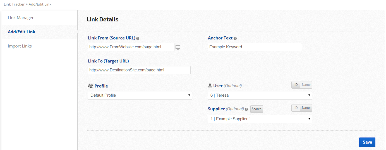Click the monitor preview icon beside Source URL
Screen dimensions: 386x150
pos(178,47)
